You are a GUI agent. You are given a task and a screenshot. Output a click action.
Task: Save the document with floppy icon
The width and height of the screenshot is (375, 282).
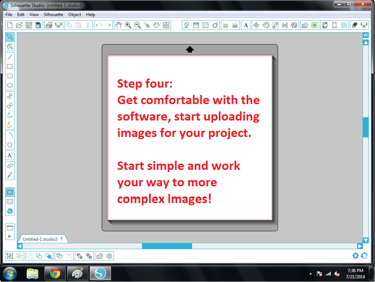tap(29, 25)
